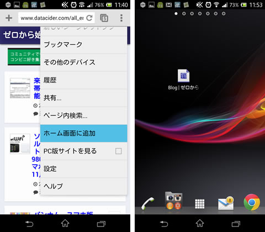Choose 共有... menu entry
The width and height of the screenshot is (265, 232).
coord(84,98)
